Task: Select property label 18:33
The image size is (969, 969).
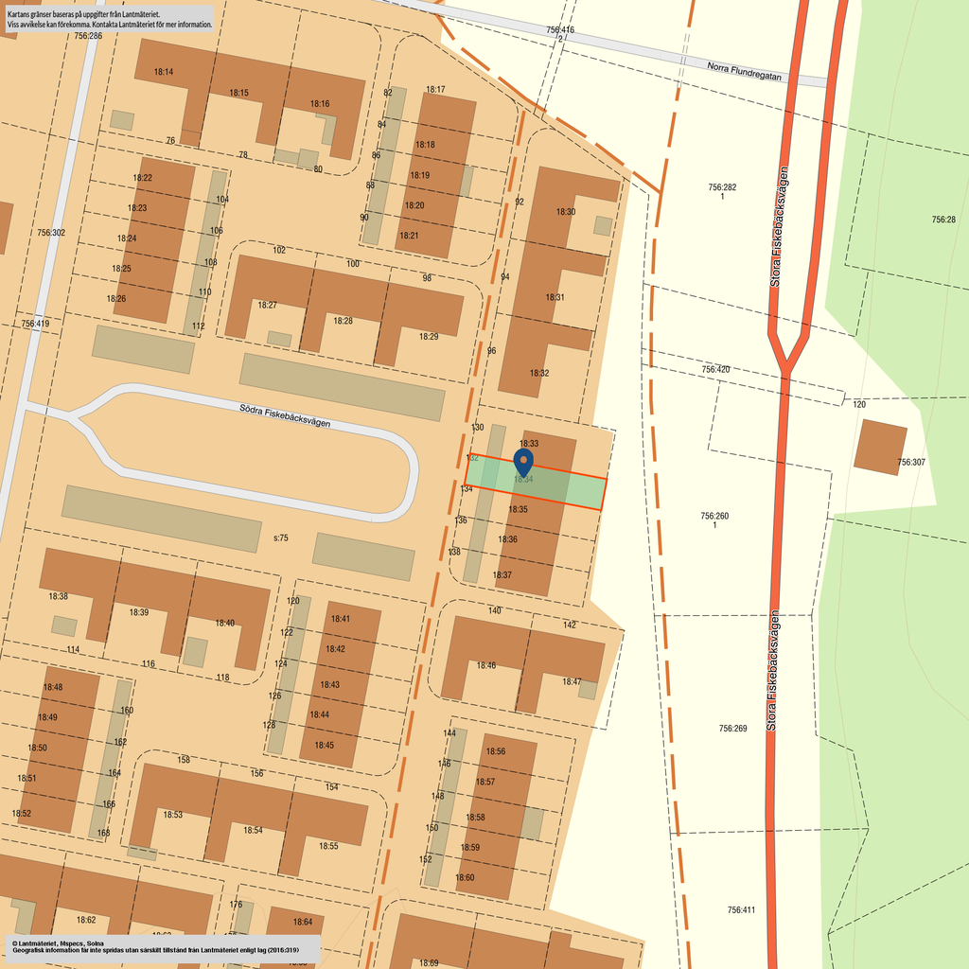Action: click(x=529, y=443)
